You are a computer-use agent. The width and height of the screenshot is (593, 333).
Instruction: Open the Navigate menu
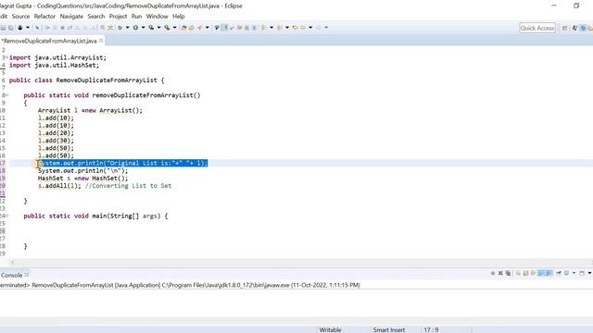(x=71, y=17)
